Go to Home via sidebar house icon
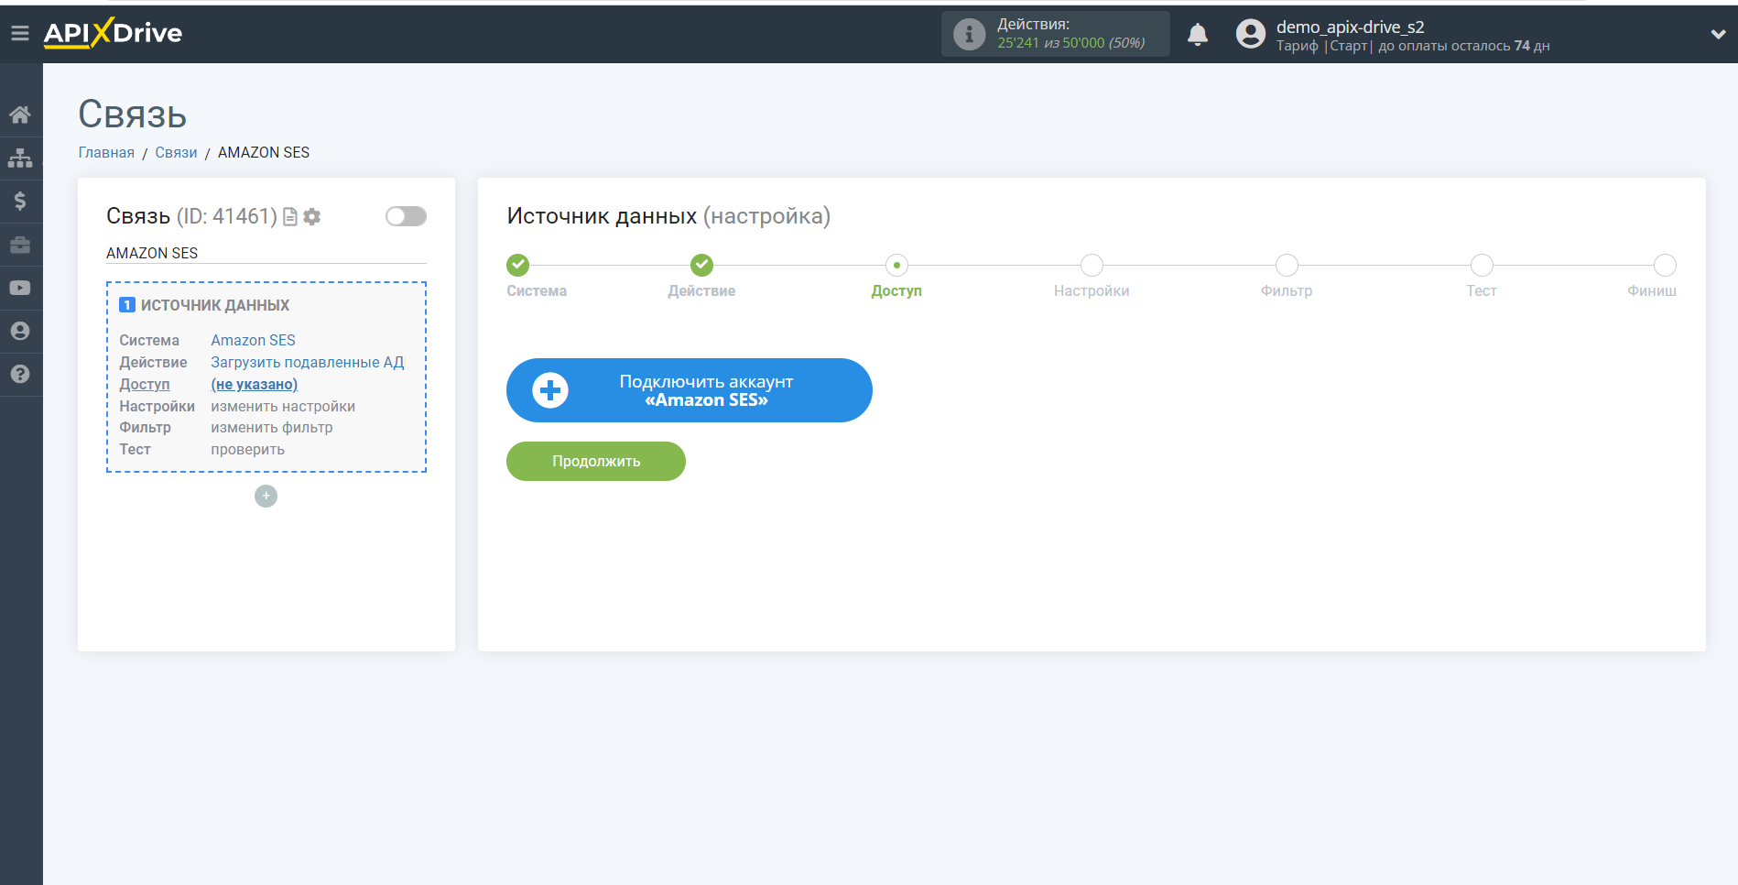The width and height of the screenshot is (1738, 885). pyautogui.click(x=20, y=115)
